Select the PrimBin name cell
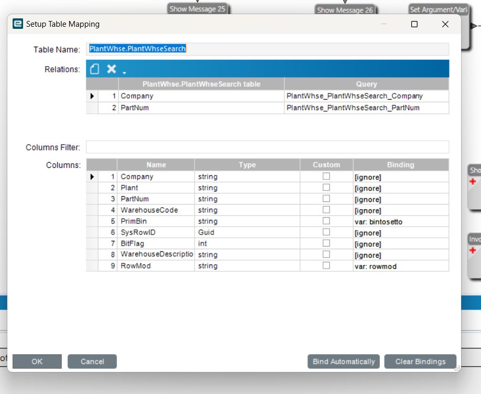481x394 pixels. 156,221
